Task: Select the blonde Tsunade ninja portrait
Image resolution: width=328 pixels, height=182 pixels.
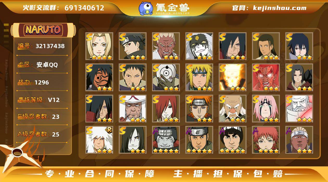Action: (99, 46)
